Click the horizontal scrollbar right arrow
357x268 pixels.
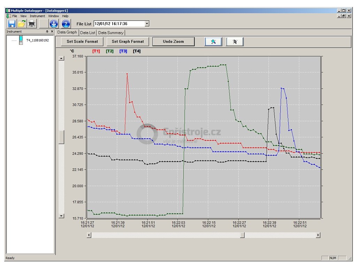318,235
